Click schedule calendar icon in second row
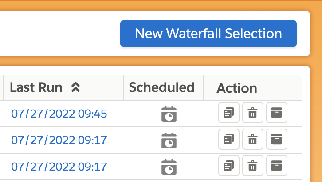The height and width of the screenshot is (182, 322). click(x=169, y=140)
